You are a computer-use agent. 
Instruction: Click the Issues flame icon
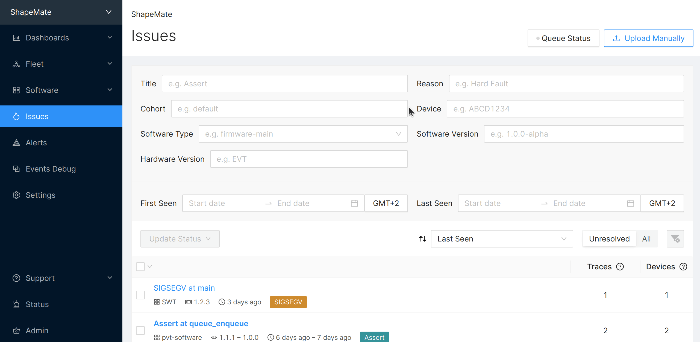[16, 116]
